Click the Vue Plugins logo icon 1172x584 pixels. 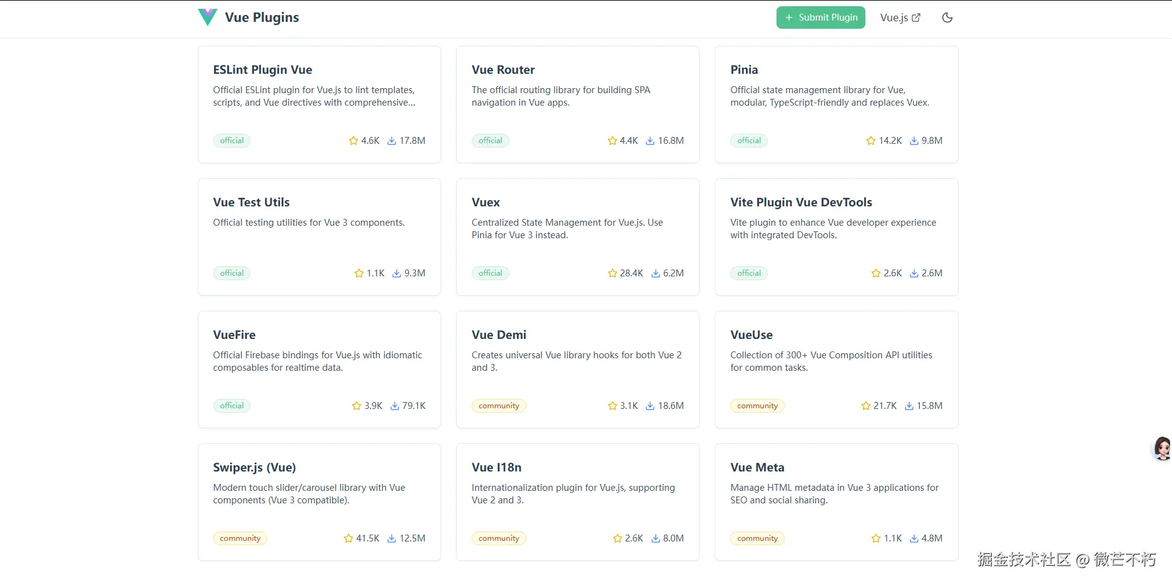point(207,18)
